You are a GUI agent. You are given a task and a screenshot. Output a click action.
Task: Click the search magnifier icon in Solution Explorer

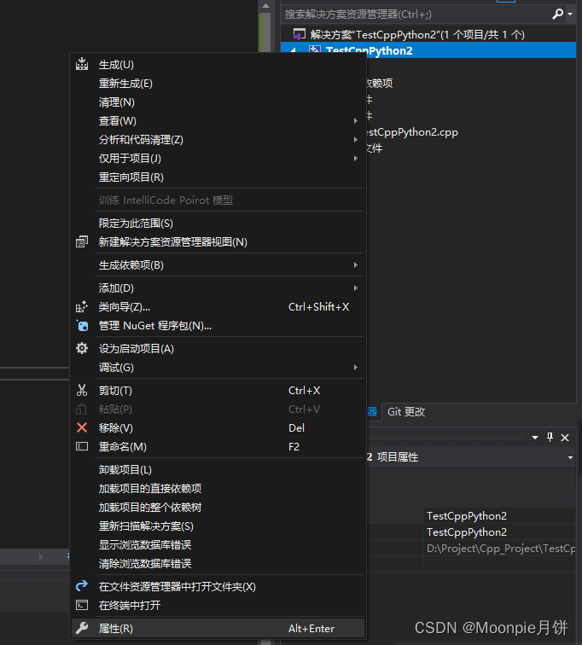557,14
